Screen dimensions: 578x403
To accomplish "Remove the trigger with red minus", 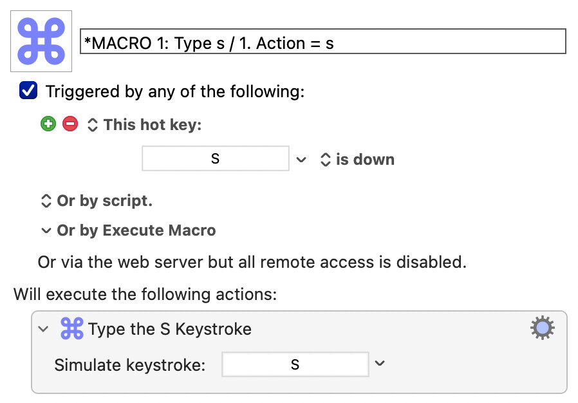I will point(70,124).
